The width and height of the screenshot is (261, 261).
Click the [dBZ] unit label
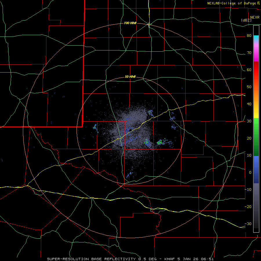tap(246, 20)
